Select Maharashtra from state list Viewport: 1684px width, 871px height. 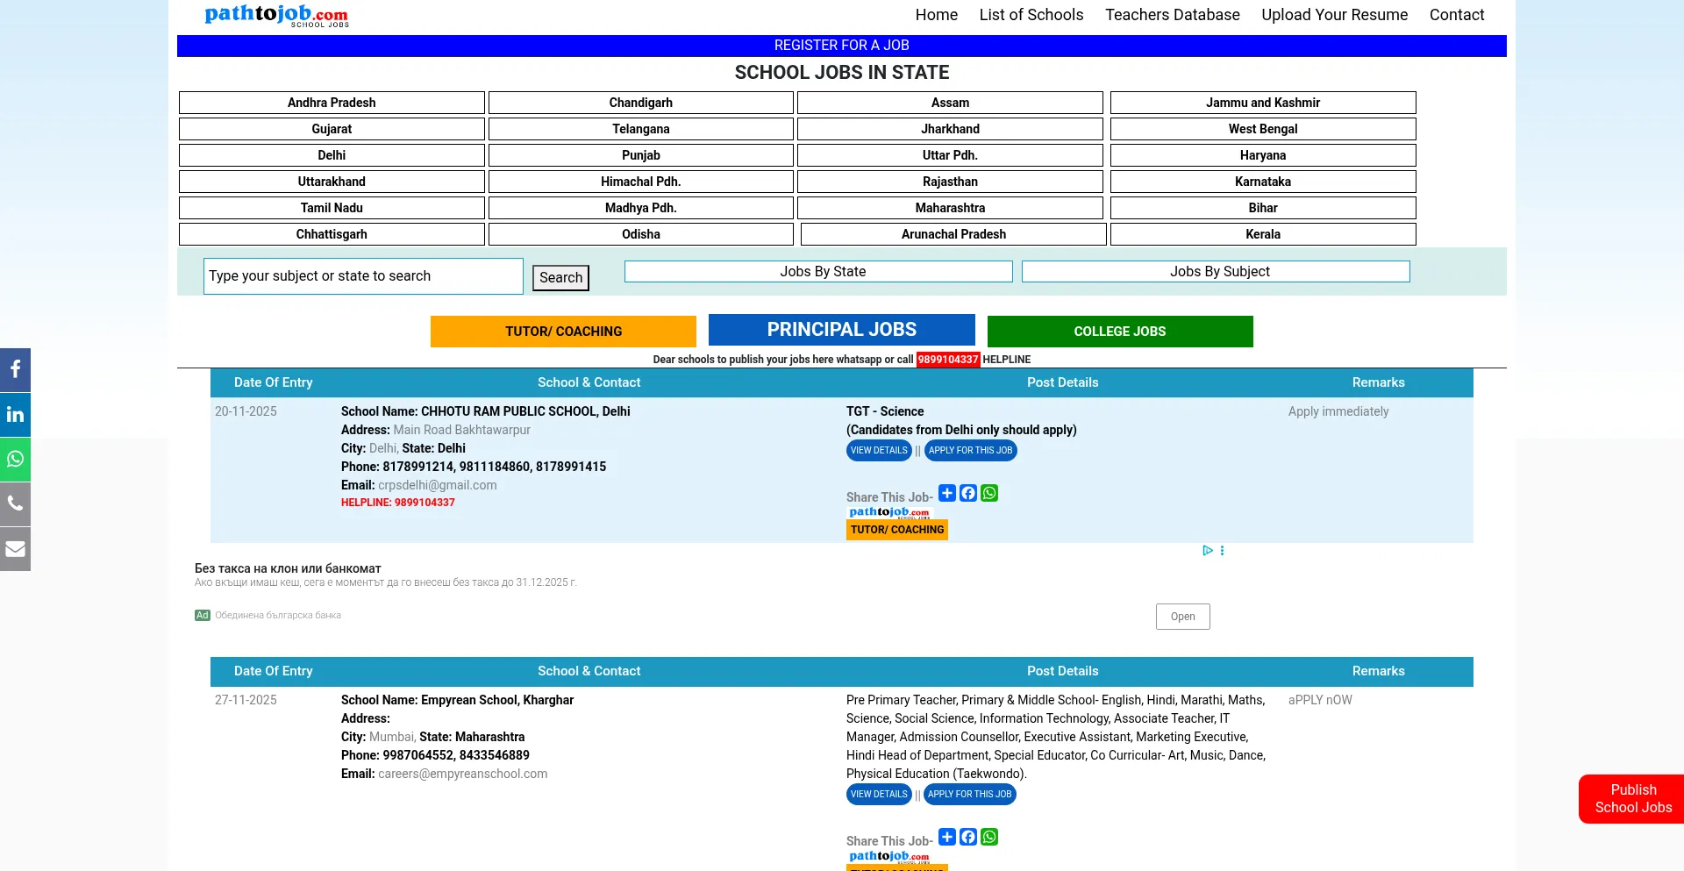pyautogui.click(x=950, y=208)
